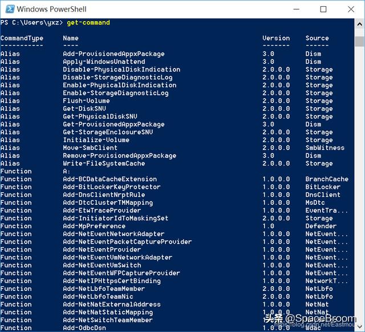Image resolution: width=365 pixels, height=332 pixels.
Task: Select Add-NetNatExternalAddress entry
Action: point(112,304)
